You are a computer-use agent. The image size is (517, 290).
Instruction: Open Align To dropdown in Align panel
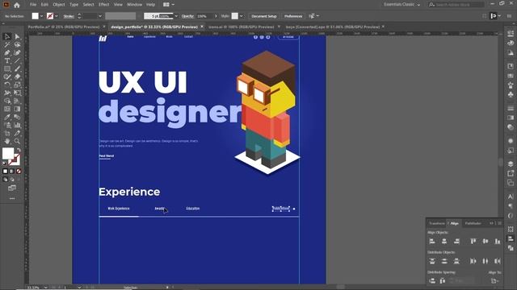tap(494, 281)
